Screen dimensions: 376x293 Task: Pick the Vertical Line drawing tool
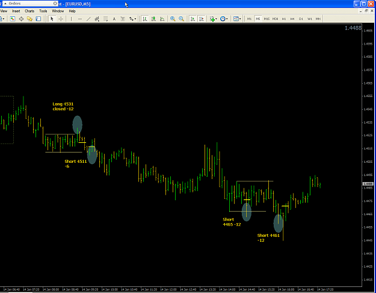point(71,19)
